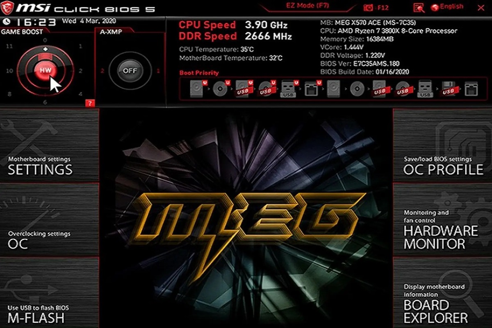The image size is (492, 328).
Task: Toggle the GAME BOOST HW knob
Action: coord(45,69)
